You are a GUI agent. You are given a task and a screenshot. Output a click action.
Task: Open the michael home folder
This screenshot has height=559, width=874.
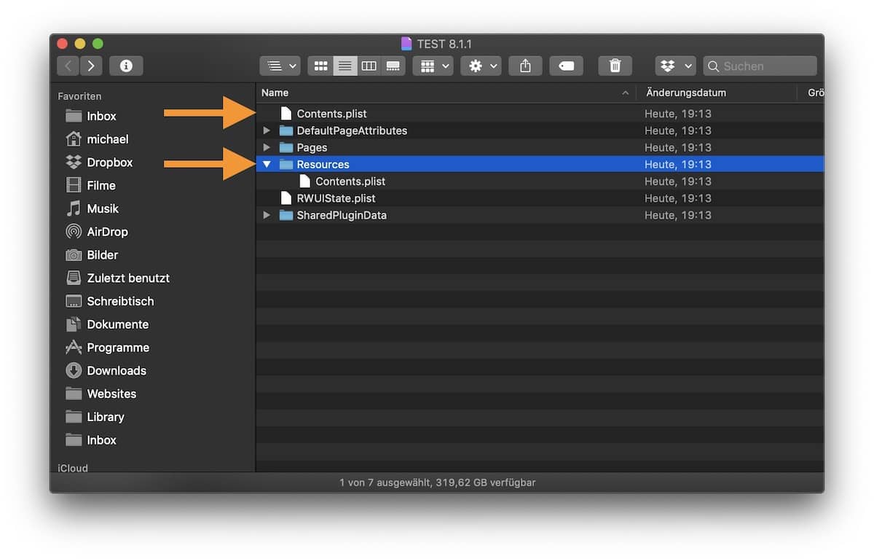point(97,139)
